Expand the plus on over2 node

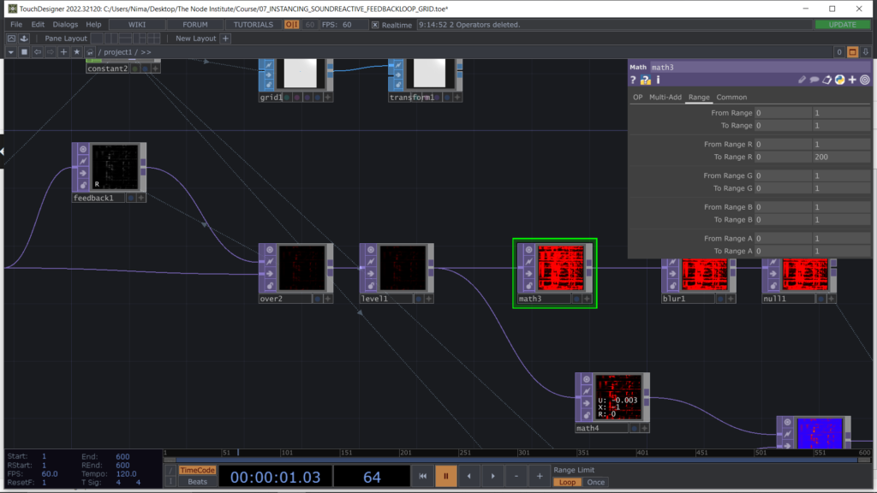pyautogui.click(x=328, y=299)
